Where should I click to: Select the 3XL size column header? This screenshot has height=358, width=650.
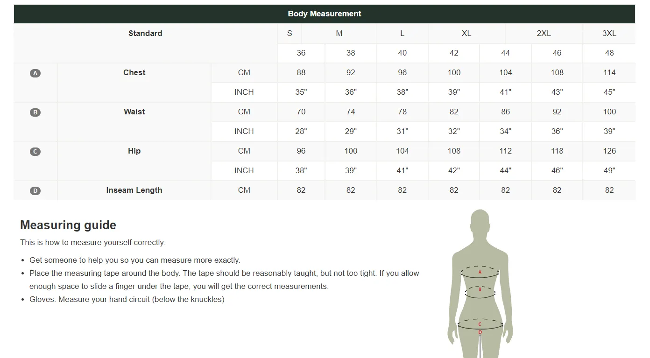coord(609,34)
